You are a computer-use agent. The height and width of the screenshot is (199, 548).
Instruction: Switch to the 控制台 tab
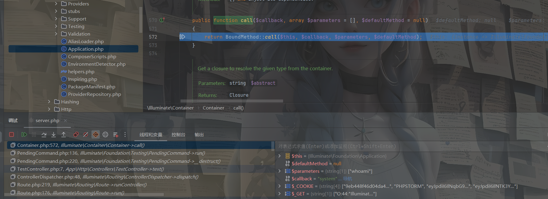(x=178, y=135)
